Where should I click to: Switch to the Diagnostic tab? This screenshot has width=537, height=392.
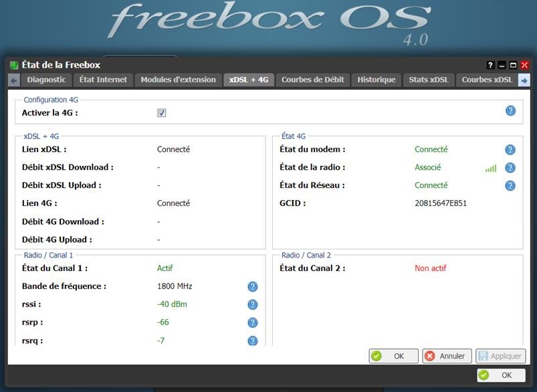coord(46,80)
